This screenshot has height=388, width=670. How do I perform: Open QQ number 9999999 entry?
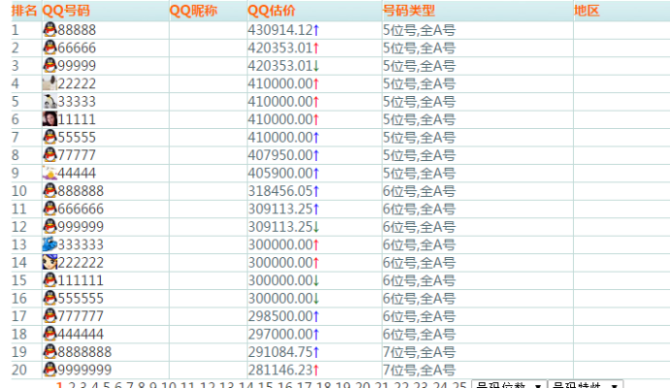(x=84, y=370)
